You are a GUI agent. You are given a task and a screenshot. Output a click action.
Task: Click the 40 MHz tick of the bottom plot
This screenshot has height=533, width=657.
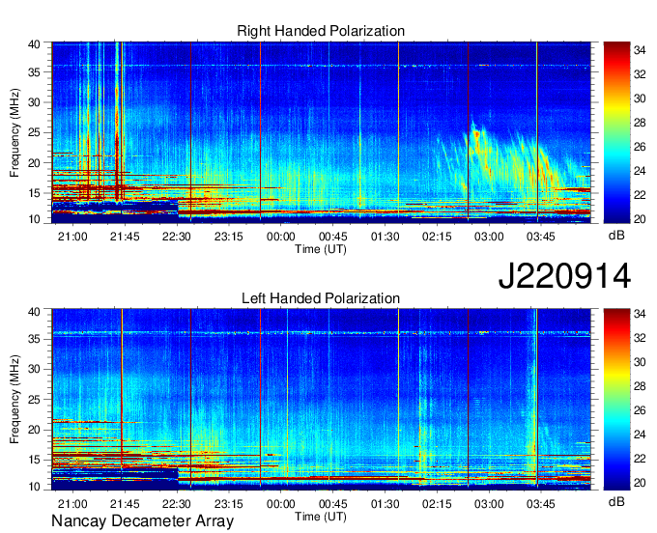[x=34, y=312]
